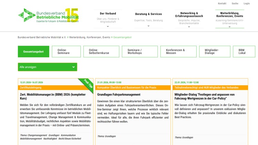Expand the Der Verband menu chevron
The width and height of the screenshot is (258, 145).
108,26
